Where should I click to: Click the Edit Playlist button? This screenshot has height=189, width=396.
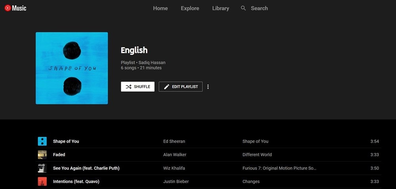181,87
